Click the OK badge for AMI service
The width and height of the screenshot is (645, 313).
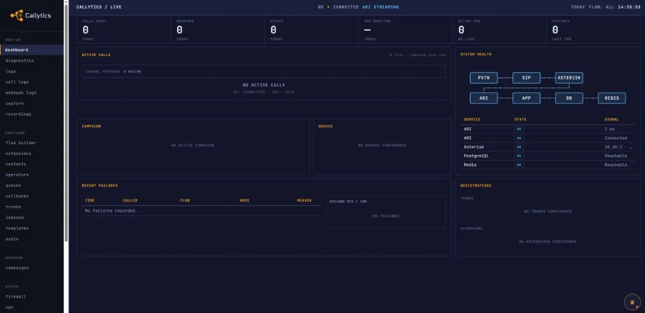point(519,138)
